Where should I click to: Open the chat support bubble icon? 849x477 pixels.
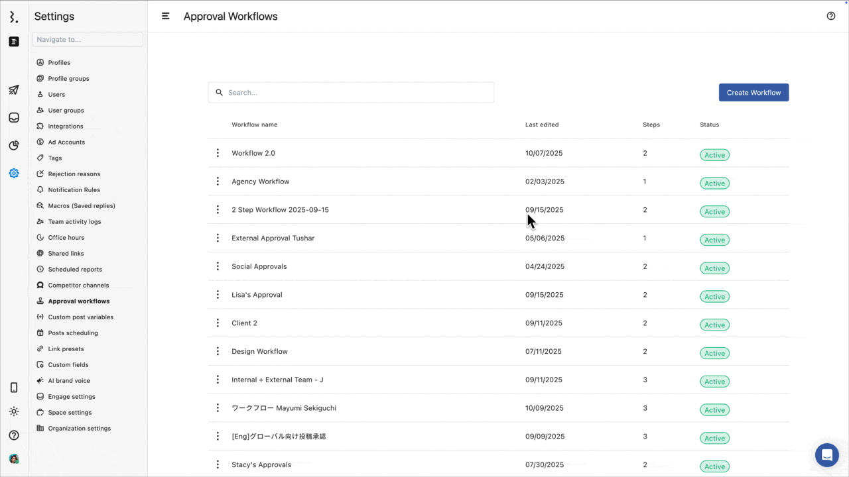coord(826,455)
